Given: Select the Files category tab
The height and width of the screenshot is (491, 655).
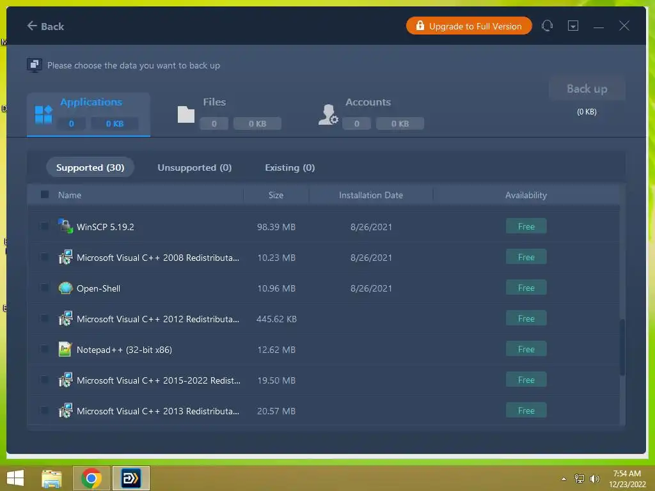Looking at the screenshot, I should (x=230, y=114).
